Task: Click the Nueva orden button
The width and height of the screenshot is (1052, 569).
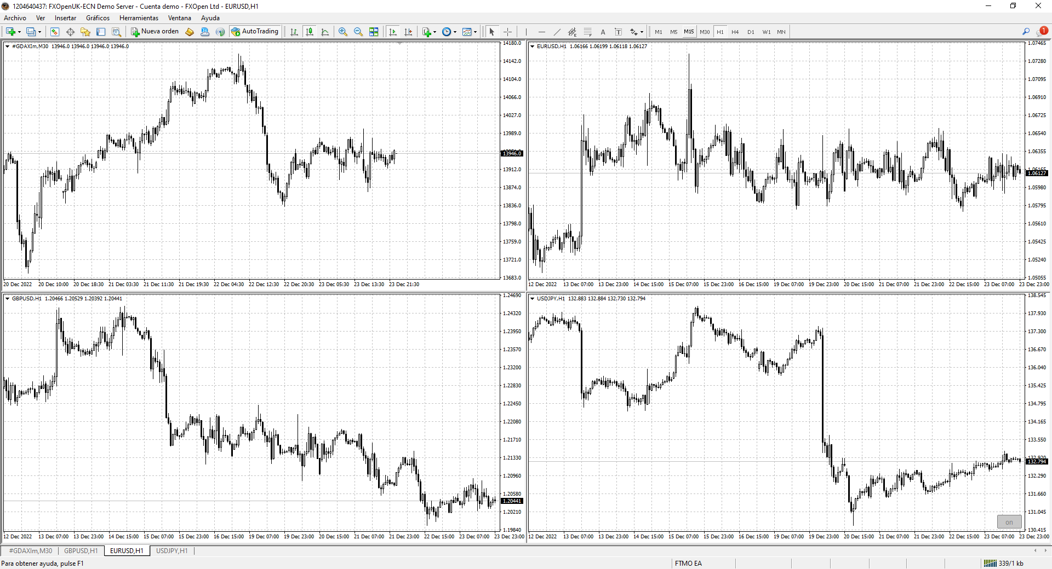Action: pyautogui.click(x=155, y=32)
